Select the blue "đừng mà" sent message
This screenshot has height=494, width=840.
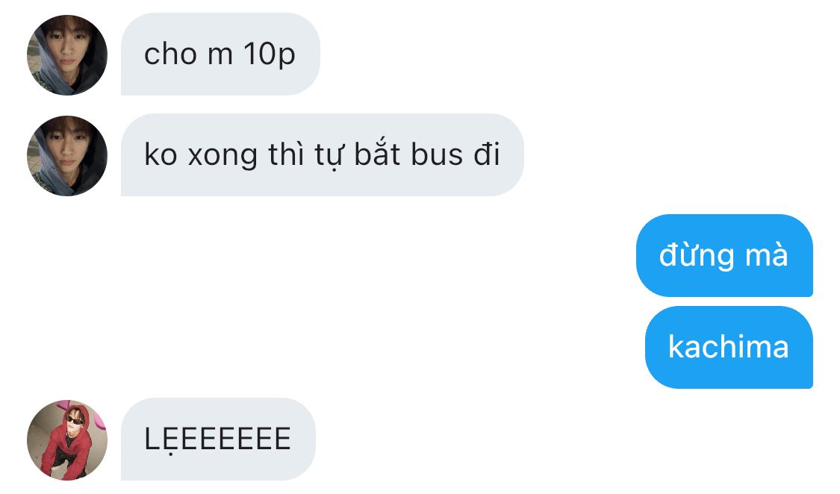pyautogui.click(x=724, y=255)
